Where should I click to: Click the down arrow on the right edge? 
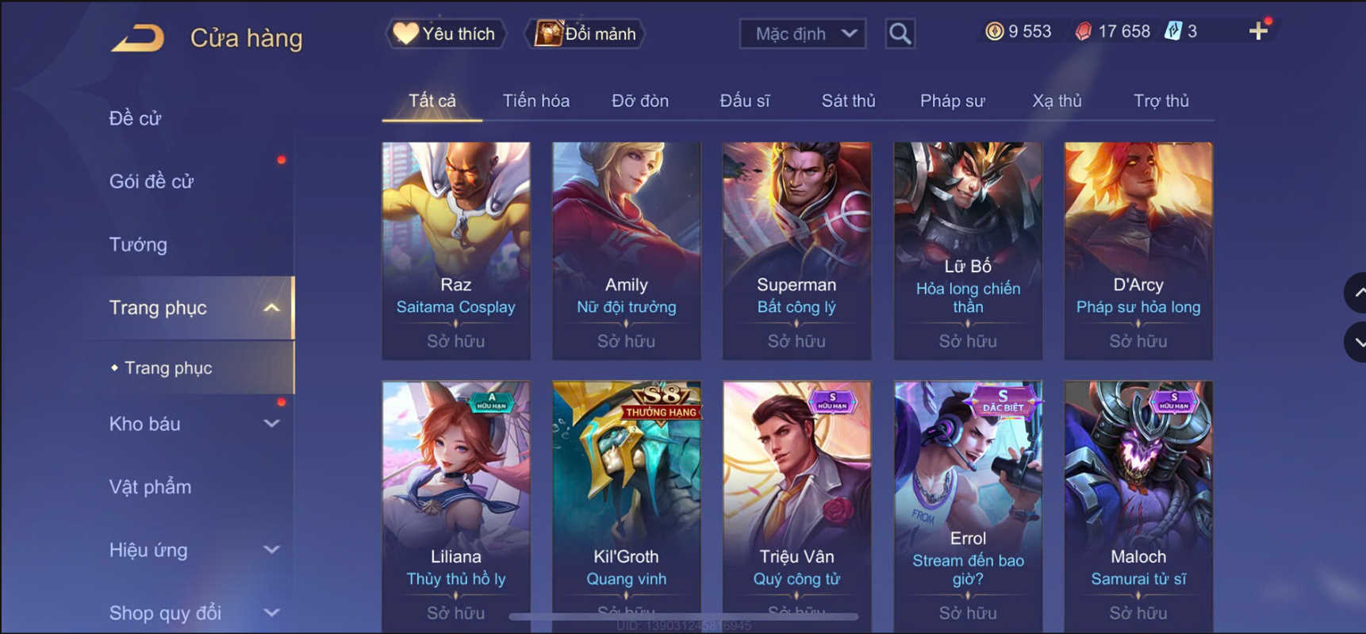[1357, 343]
